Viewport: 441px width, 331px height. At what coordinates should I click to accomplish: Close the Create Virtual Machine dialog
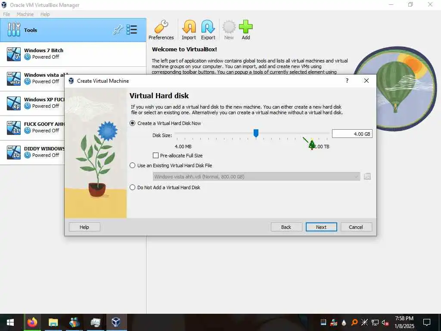pos(366,81)
